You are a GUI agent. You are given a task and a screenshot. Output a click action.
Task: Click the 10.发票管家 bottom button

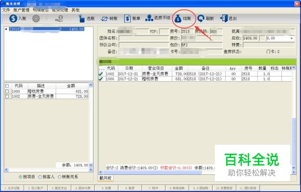click(224, 188)
